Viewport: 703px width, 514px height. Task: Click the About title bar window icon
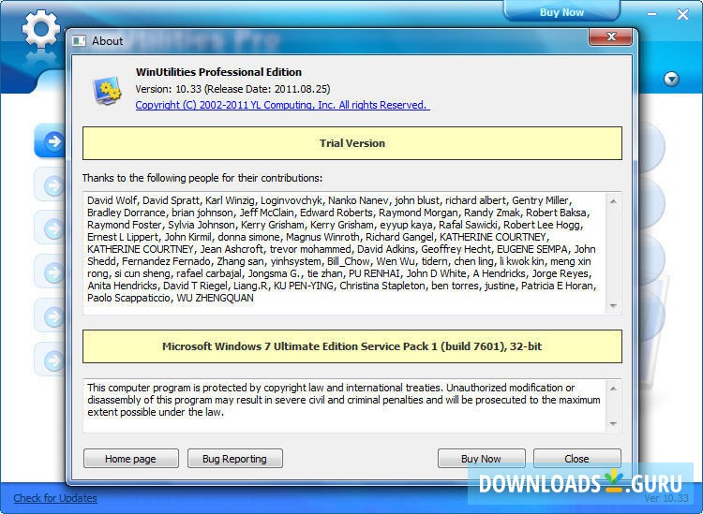click(x=79, y=41)
